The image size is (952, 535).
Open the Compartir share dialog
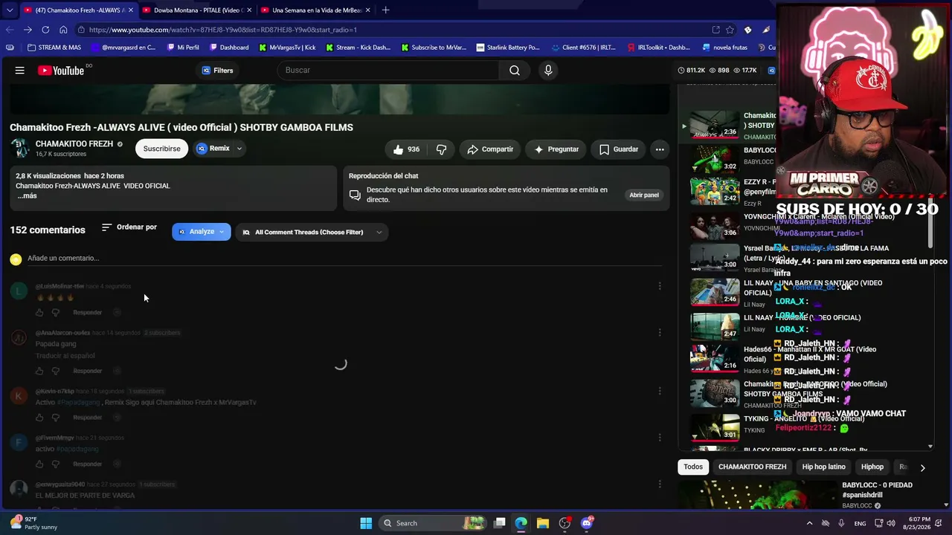coord(490,149)
